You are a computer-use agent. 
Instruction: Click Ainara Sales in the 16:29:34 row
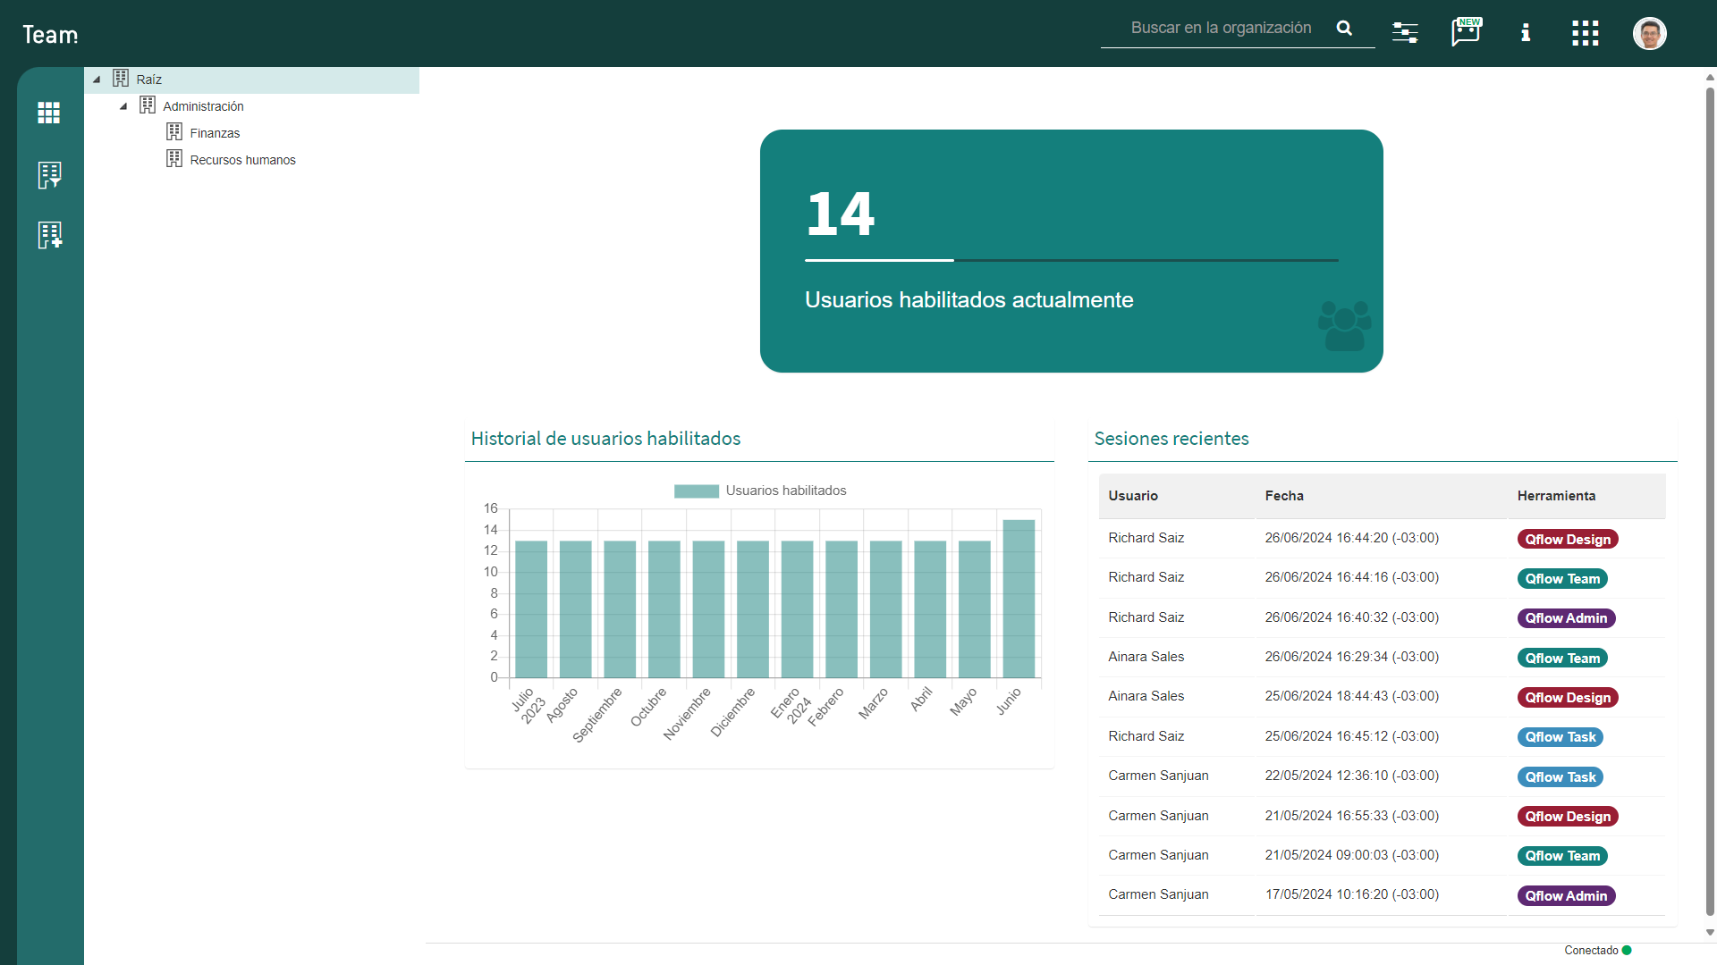pos(1146,657)
